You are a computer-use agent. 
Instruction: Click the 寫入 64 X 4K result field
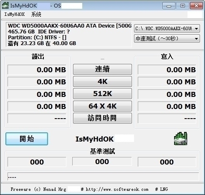click(167, 106)
